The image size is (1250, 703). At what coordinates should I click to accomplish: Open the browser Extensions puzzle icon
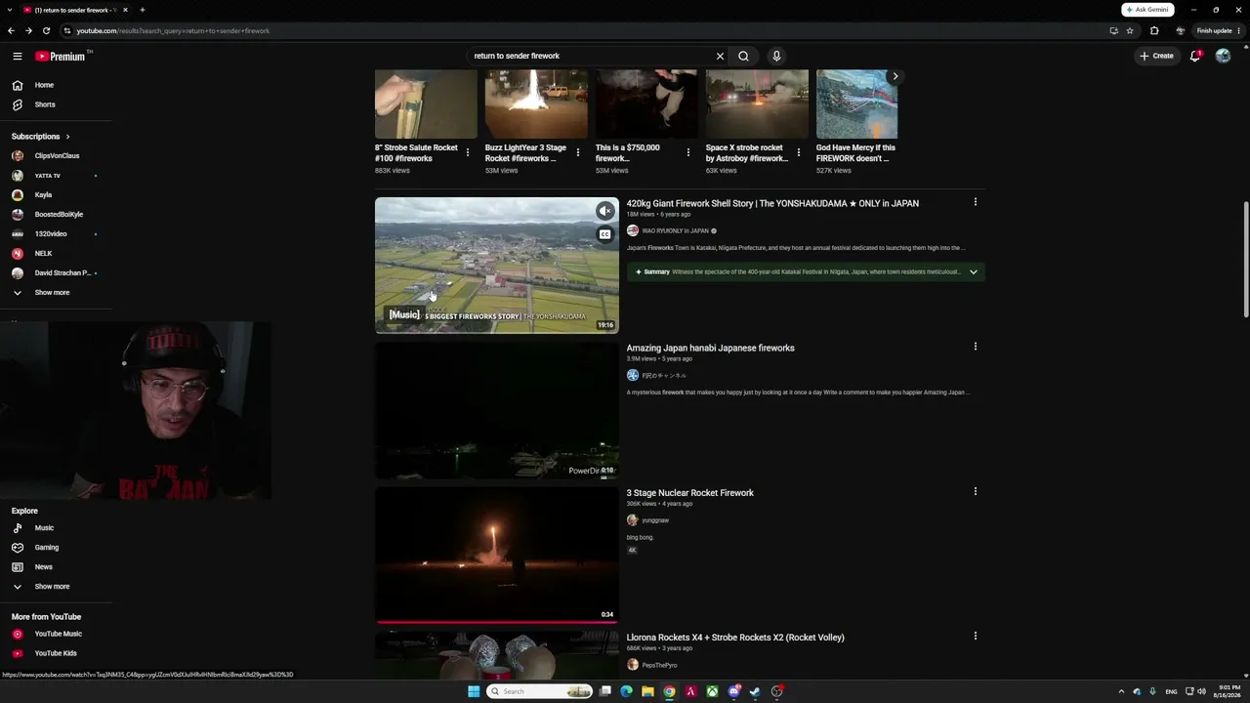point(1154,30)
